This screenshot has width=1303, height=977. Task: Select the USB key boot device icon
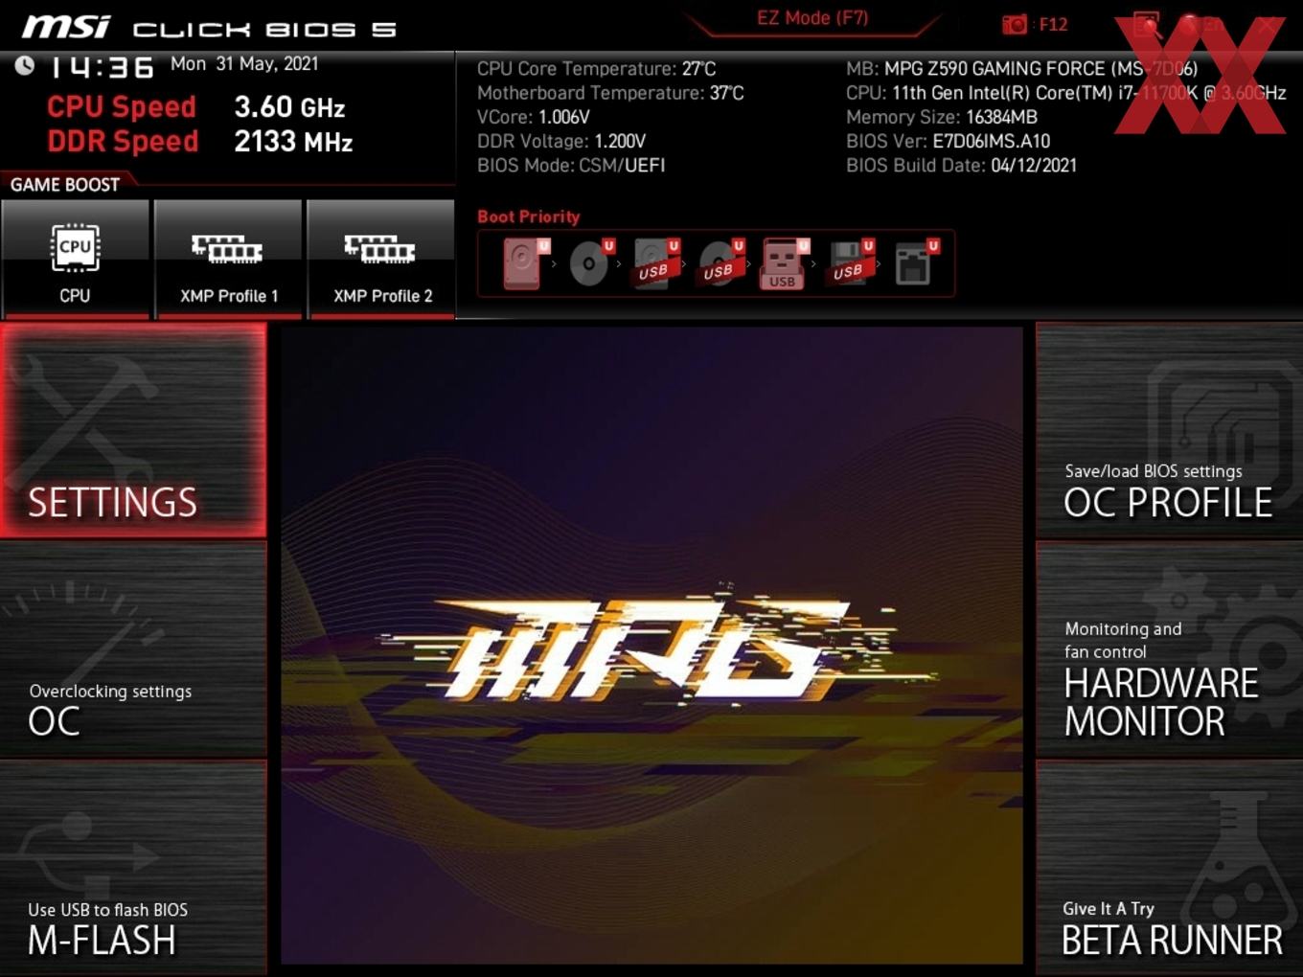tap(785, 263)
